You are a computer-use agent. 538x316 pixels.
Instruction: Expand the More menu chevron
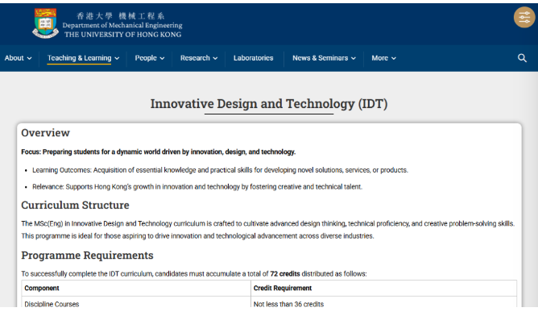(x=394, y=58)
